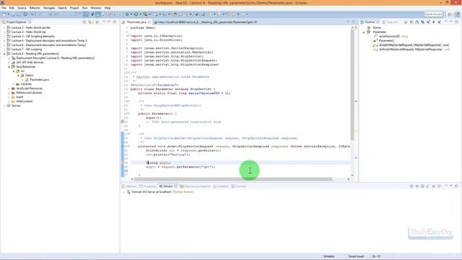
Task: Close the Parameter.java editor tab
Action: point(149,22)
